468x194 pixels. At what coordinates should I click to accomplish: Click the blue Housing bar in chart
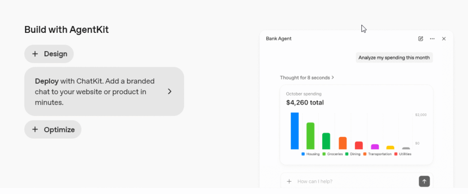295,131
